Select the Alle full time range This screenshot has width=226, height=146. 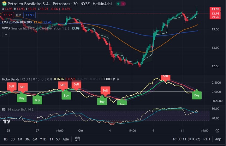click(x=66, y=139)
